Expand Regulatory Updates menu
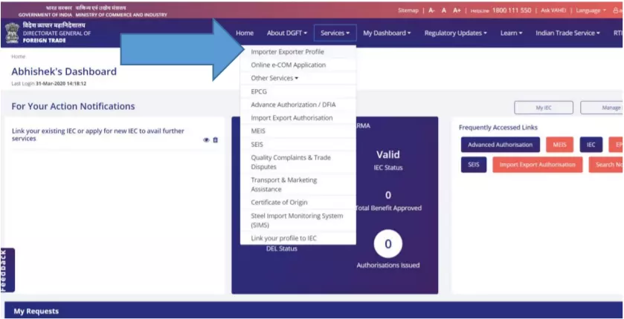This screenshot has height=319, width=624. pyautogui.click(x=456, y=33)
